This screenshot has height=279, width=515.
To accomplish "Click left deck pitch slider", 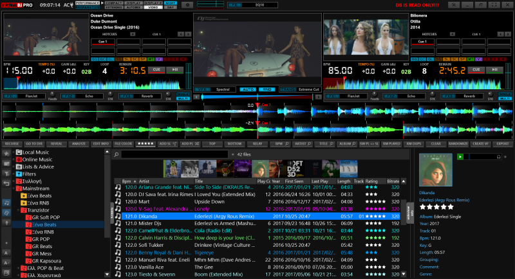I will (x=188, y=75).
